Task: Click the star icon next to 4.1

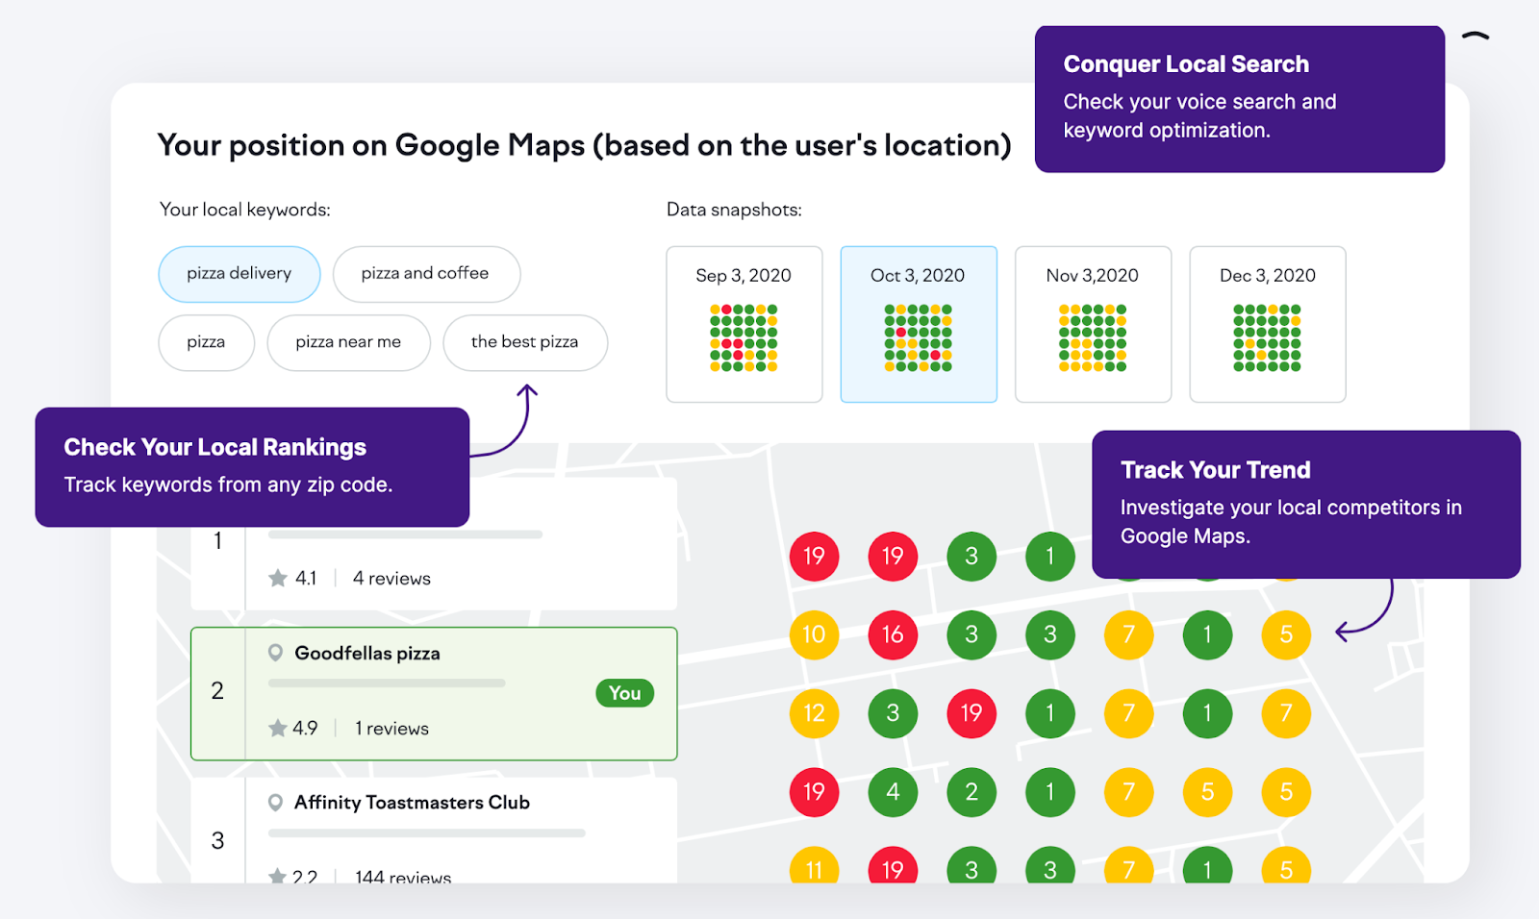Action: [x=278, y=578]
